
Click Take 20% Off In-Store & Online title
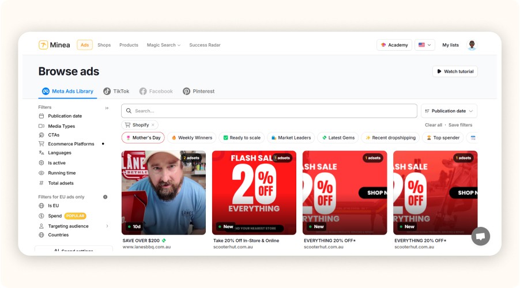pyautogui.click(x=246, y=241)
